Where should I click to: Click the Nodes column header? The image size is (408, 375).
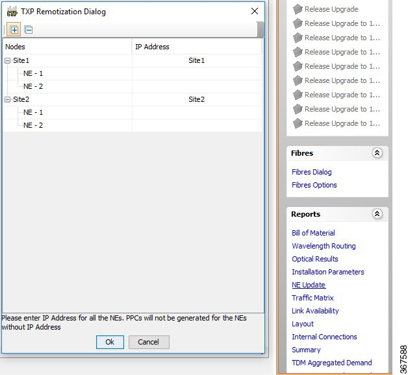67,47
